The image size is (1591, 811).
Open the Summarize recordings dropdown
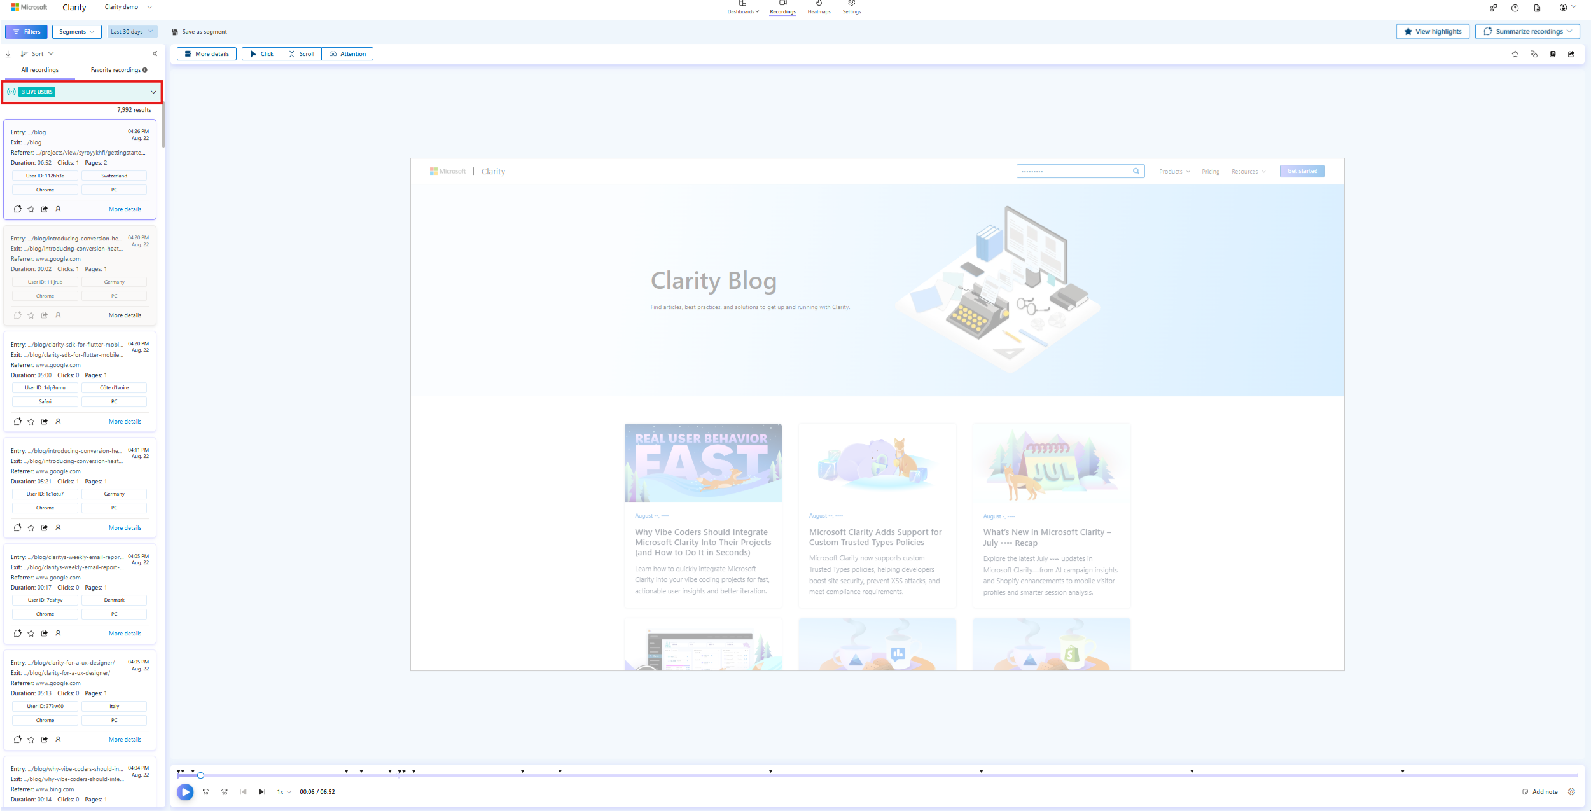1527,32
